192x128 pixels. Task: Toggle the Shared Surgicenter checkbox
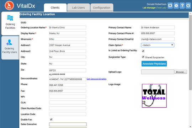pos(143,57)
